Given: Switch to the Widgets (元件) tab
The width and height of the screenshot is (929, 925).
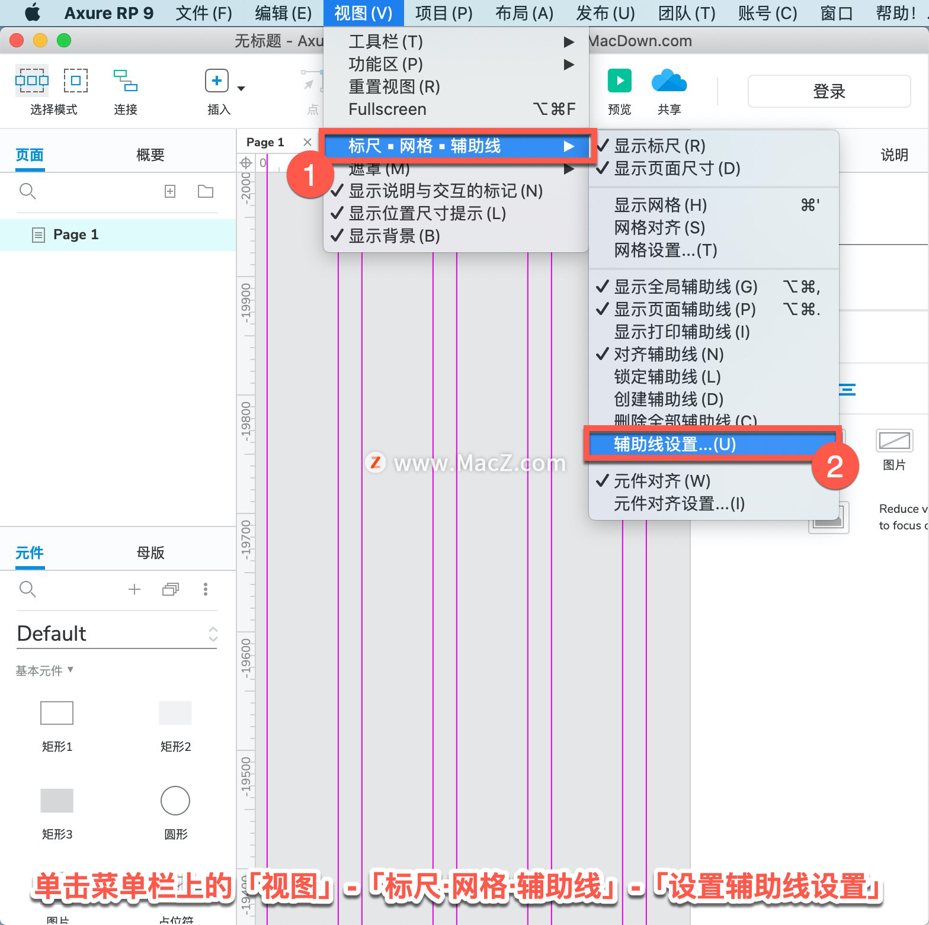Looking at the screenshot, I should click(x=30, y=553).
